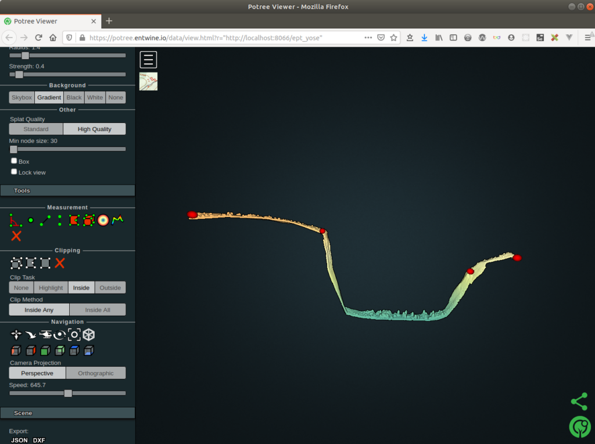Viewport: 595px width, 444px height.
Task: Expand the Scene panel
Action: tap(67, 413)
